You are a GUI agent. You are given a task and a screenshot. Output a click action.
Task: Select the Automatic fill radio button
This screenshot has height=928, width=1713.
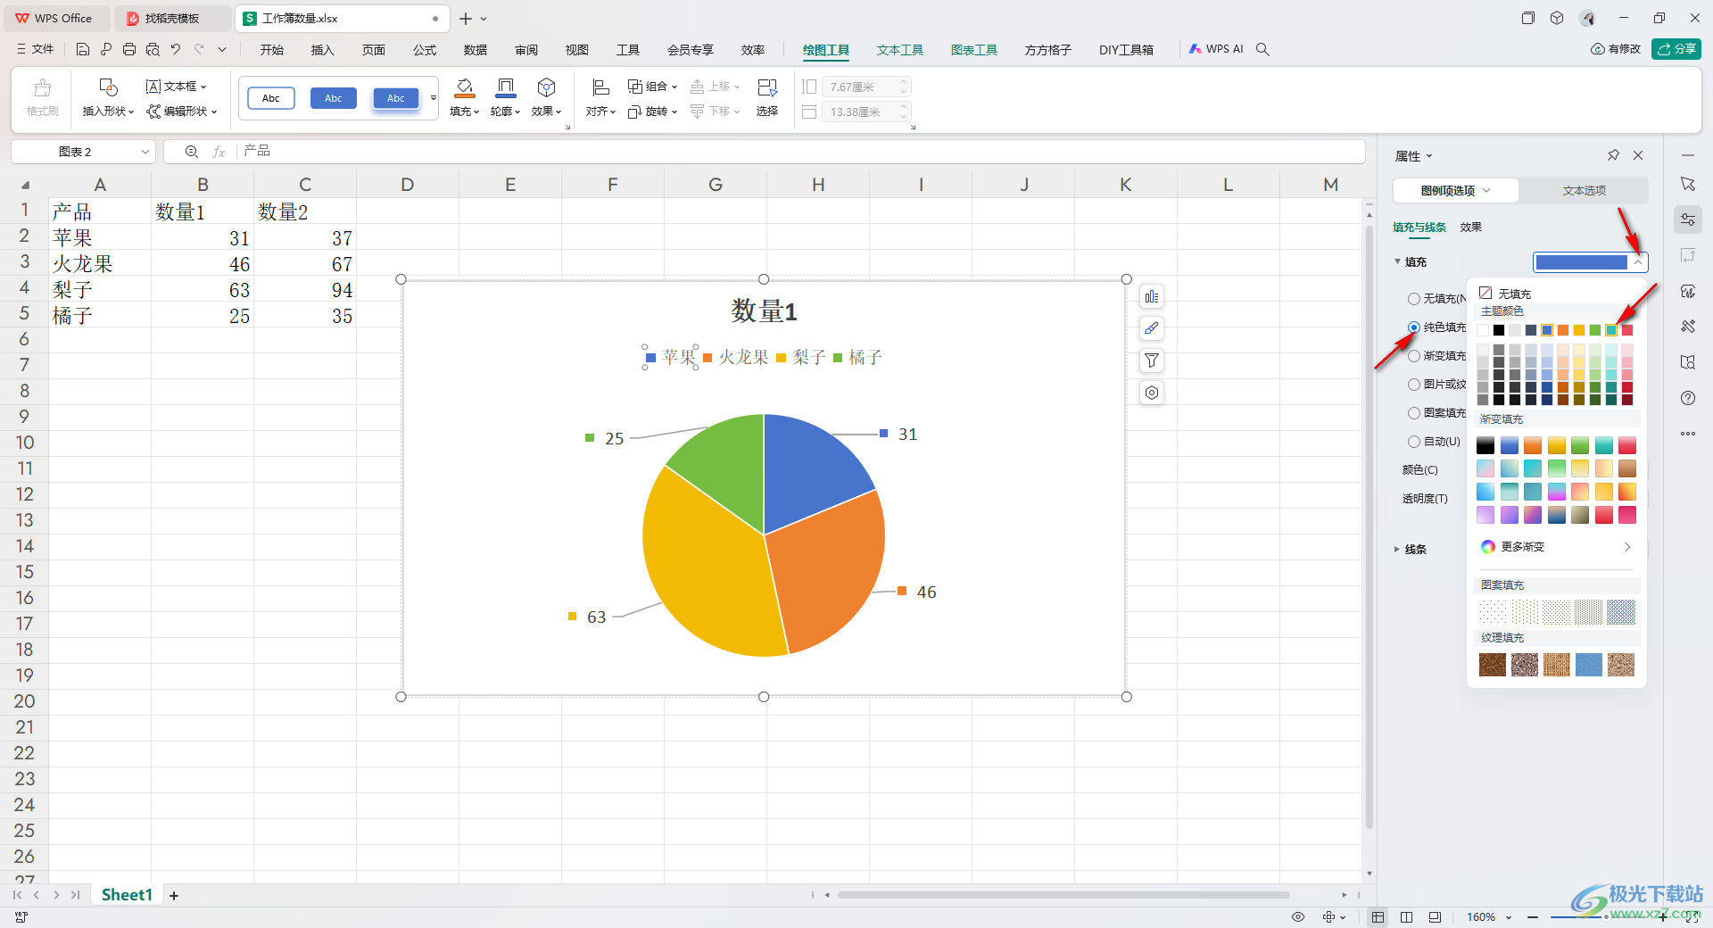1414,442
